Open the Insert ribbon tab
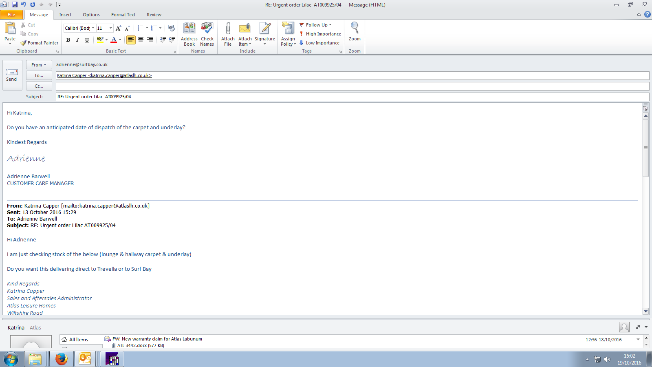The width and height of the screenshot is (652, 367). coord(65,15)
